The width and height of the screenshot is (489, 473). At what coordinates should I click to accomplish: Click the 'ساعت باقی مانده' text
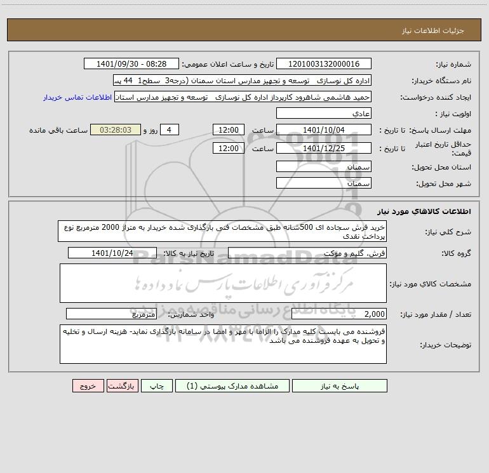(58, 130)
